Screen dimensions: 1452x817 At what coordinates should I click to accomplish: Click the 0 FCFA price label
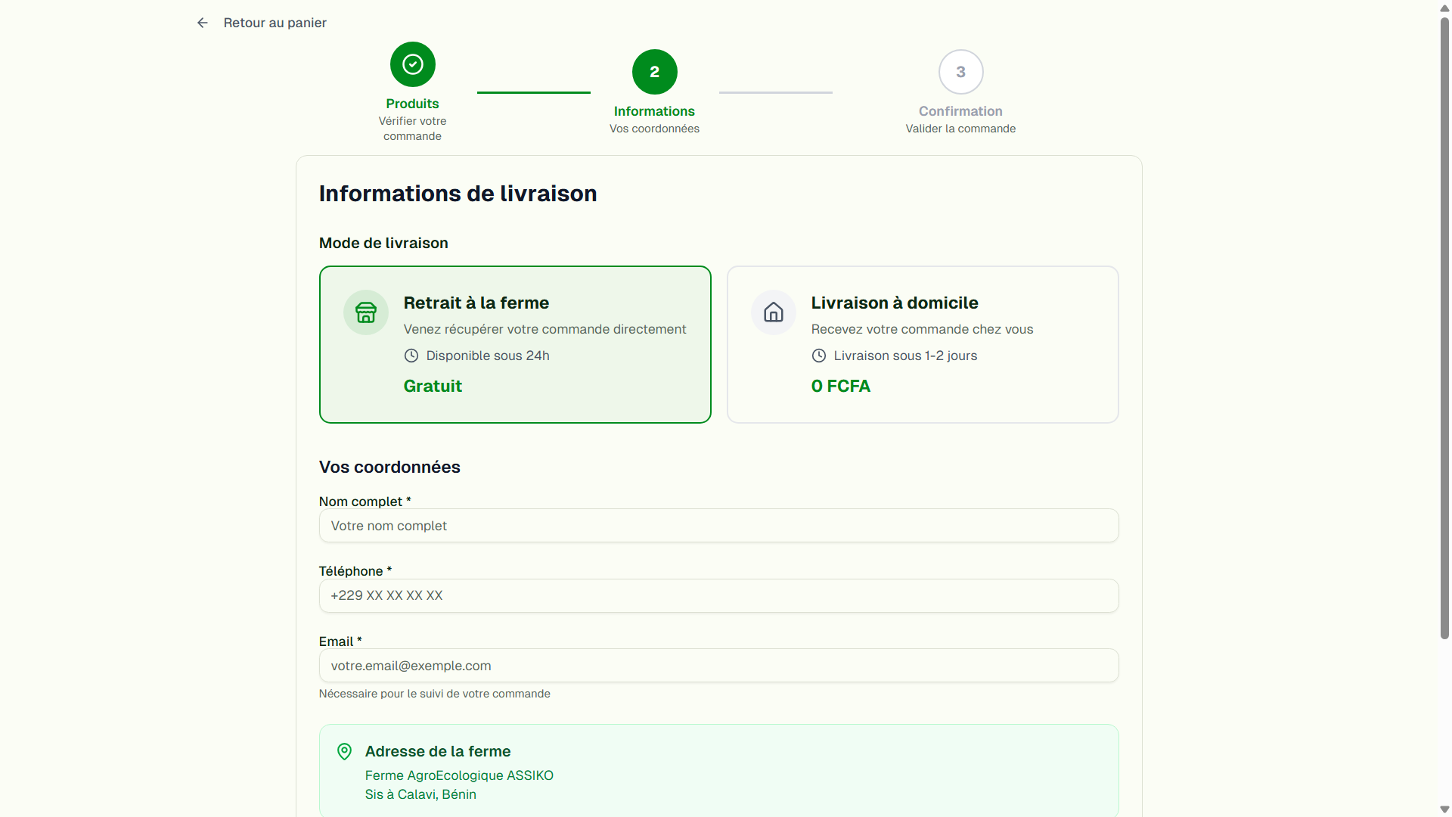(840, 386)
